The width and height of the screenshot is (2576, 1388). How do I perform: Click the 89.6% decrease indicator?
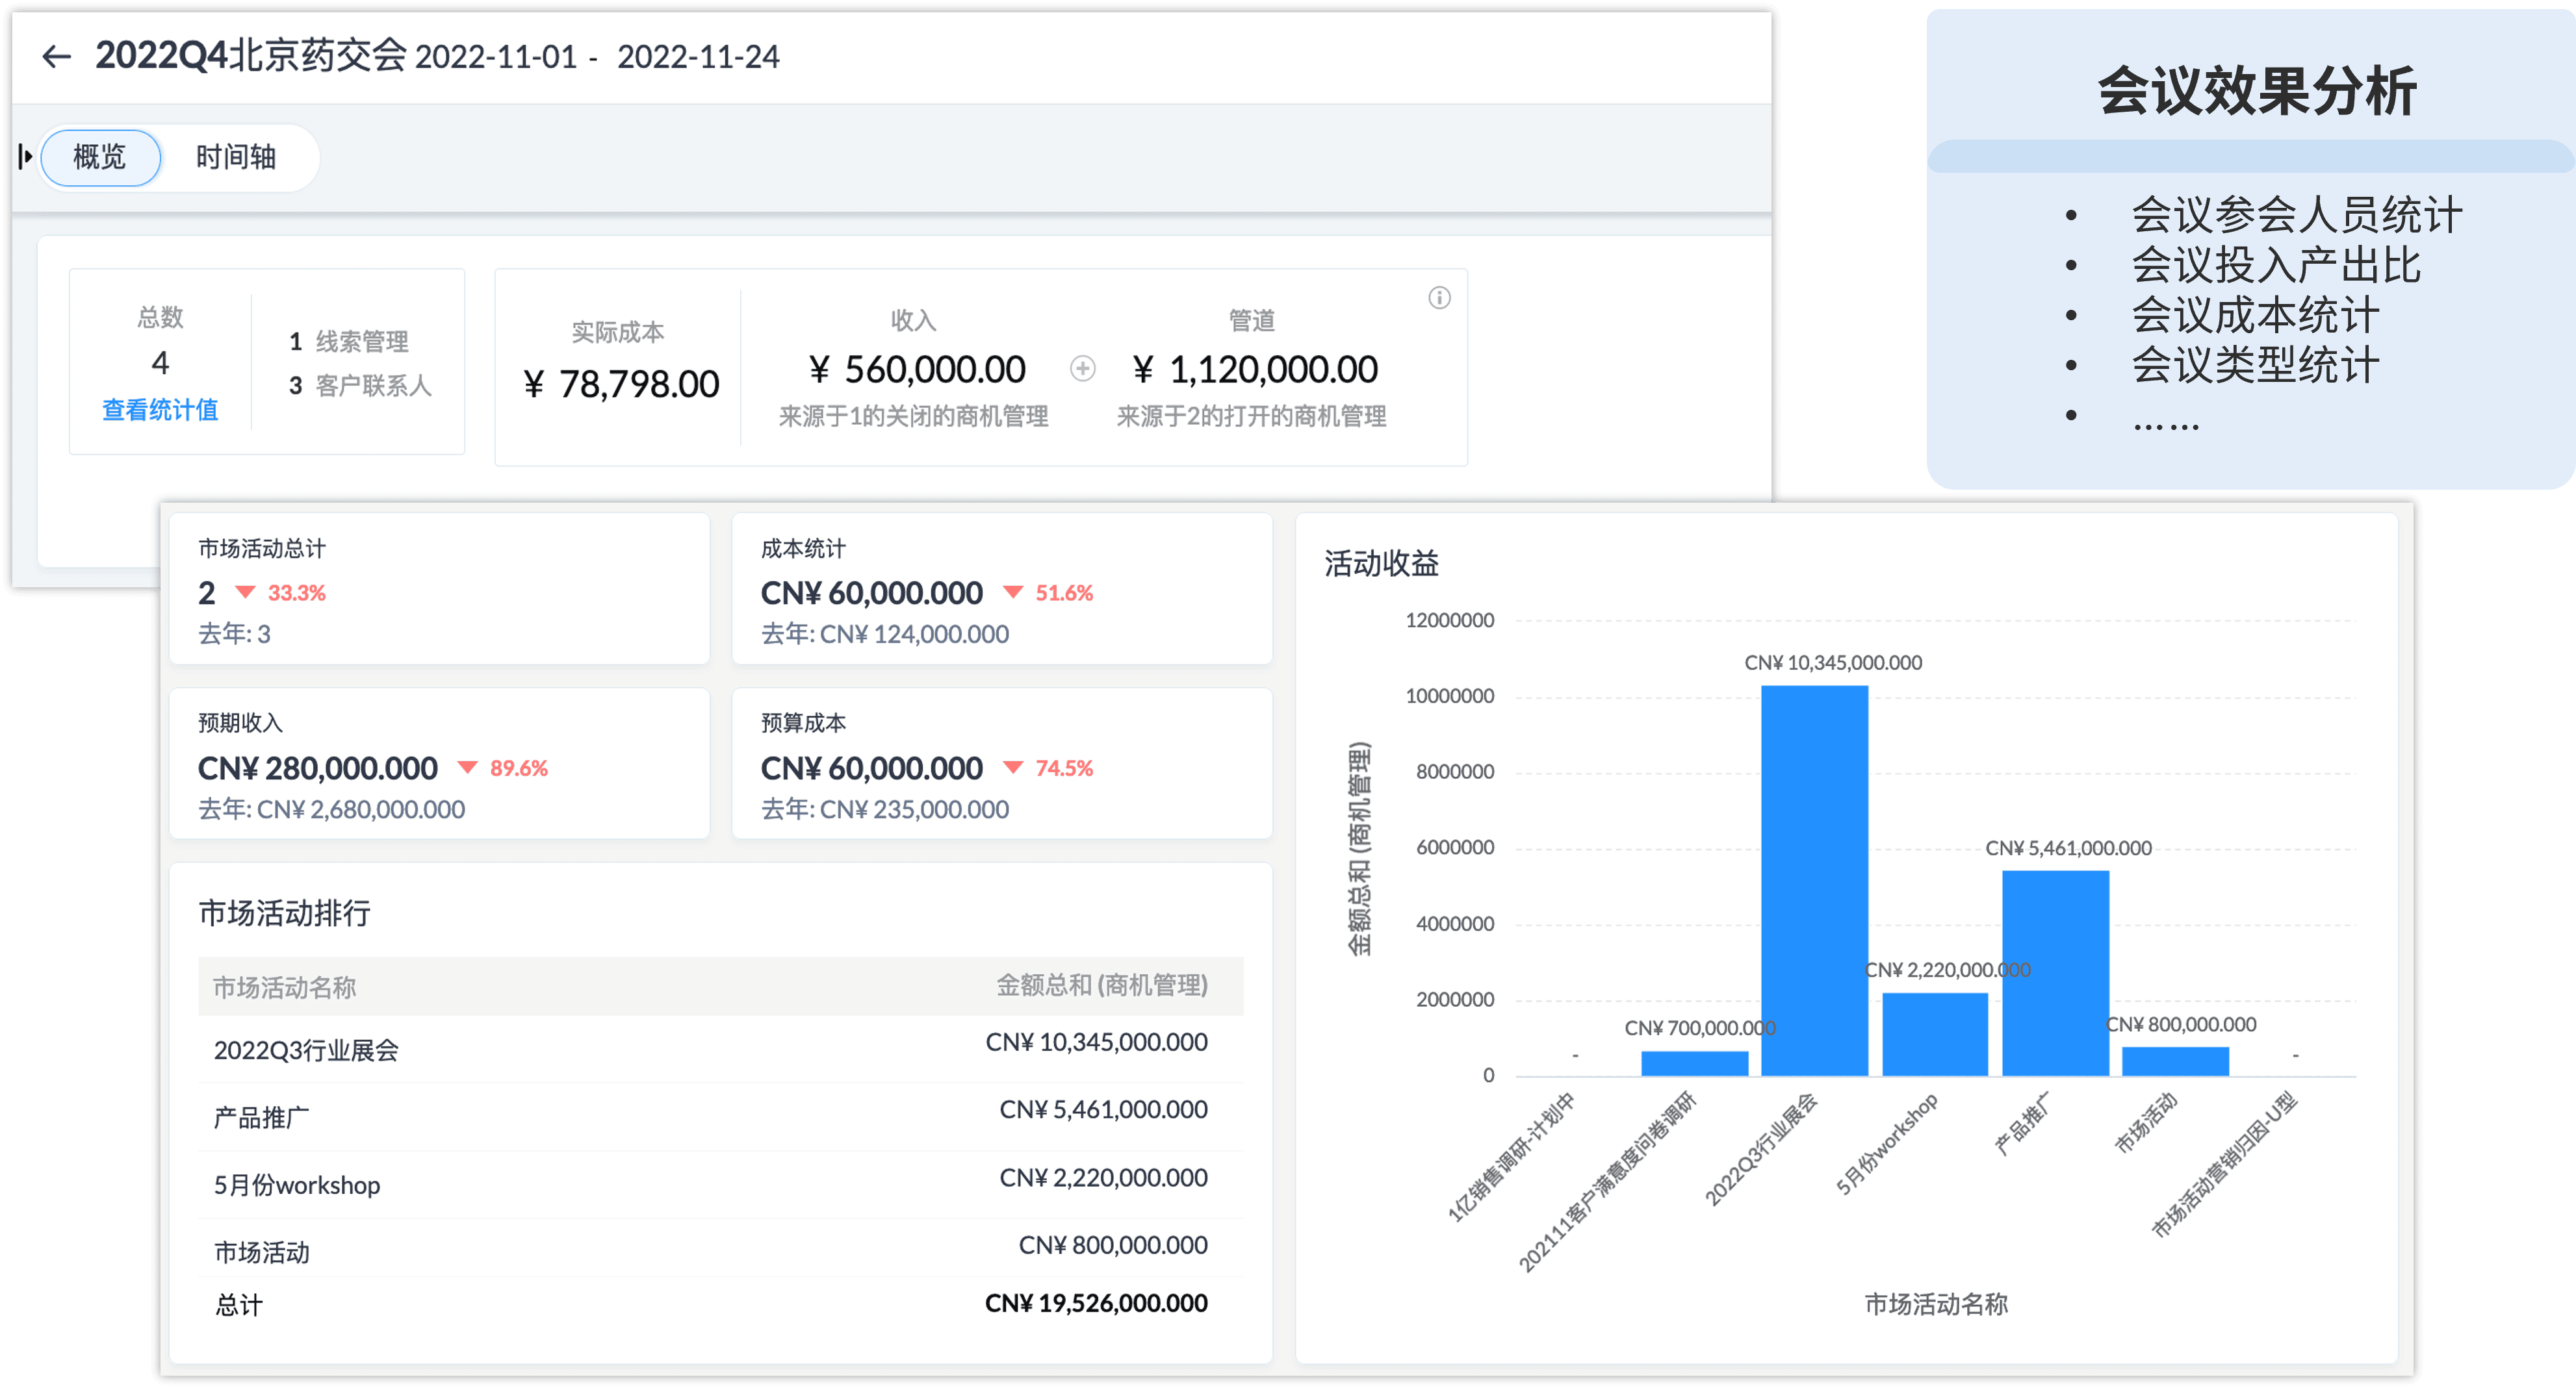[x=503, y=768]
